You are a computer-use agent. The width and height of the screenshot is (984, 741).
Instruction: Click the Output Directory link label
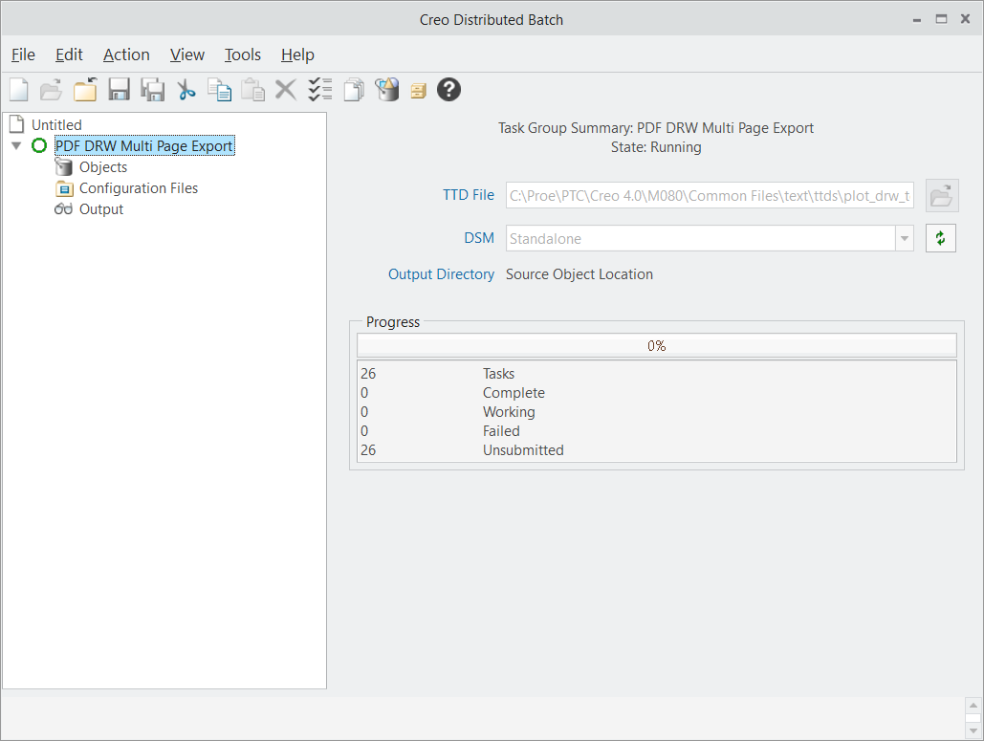441,274
